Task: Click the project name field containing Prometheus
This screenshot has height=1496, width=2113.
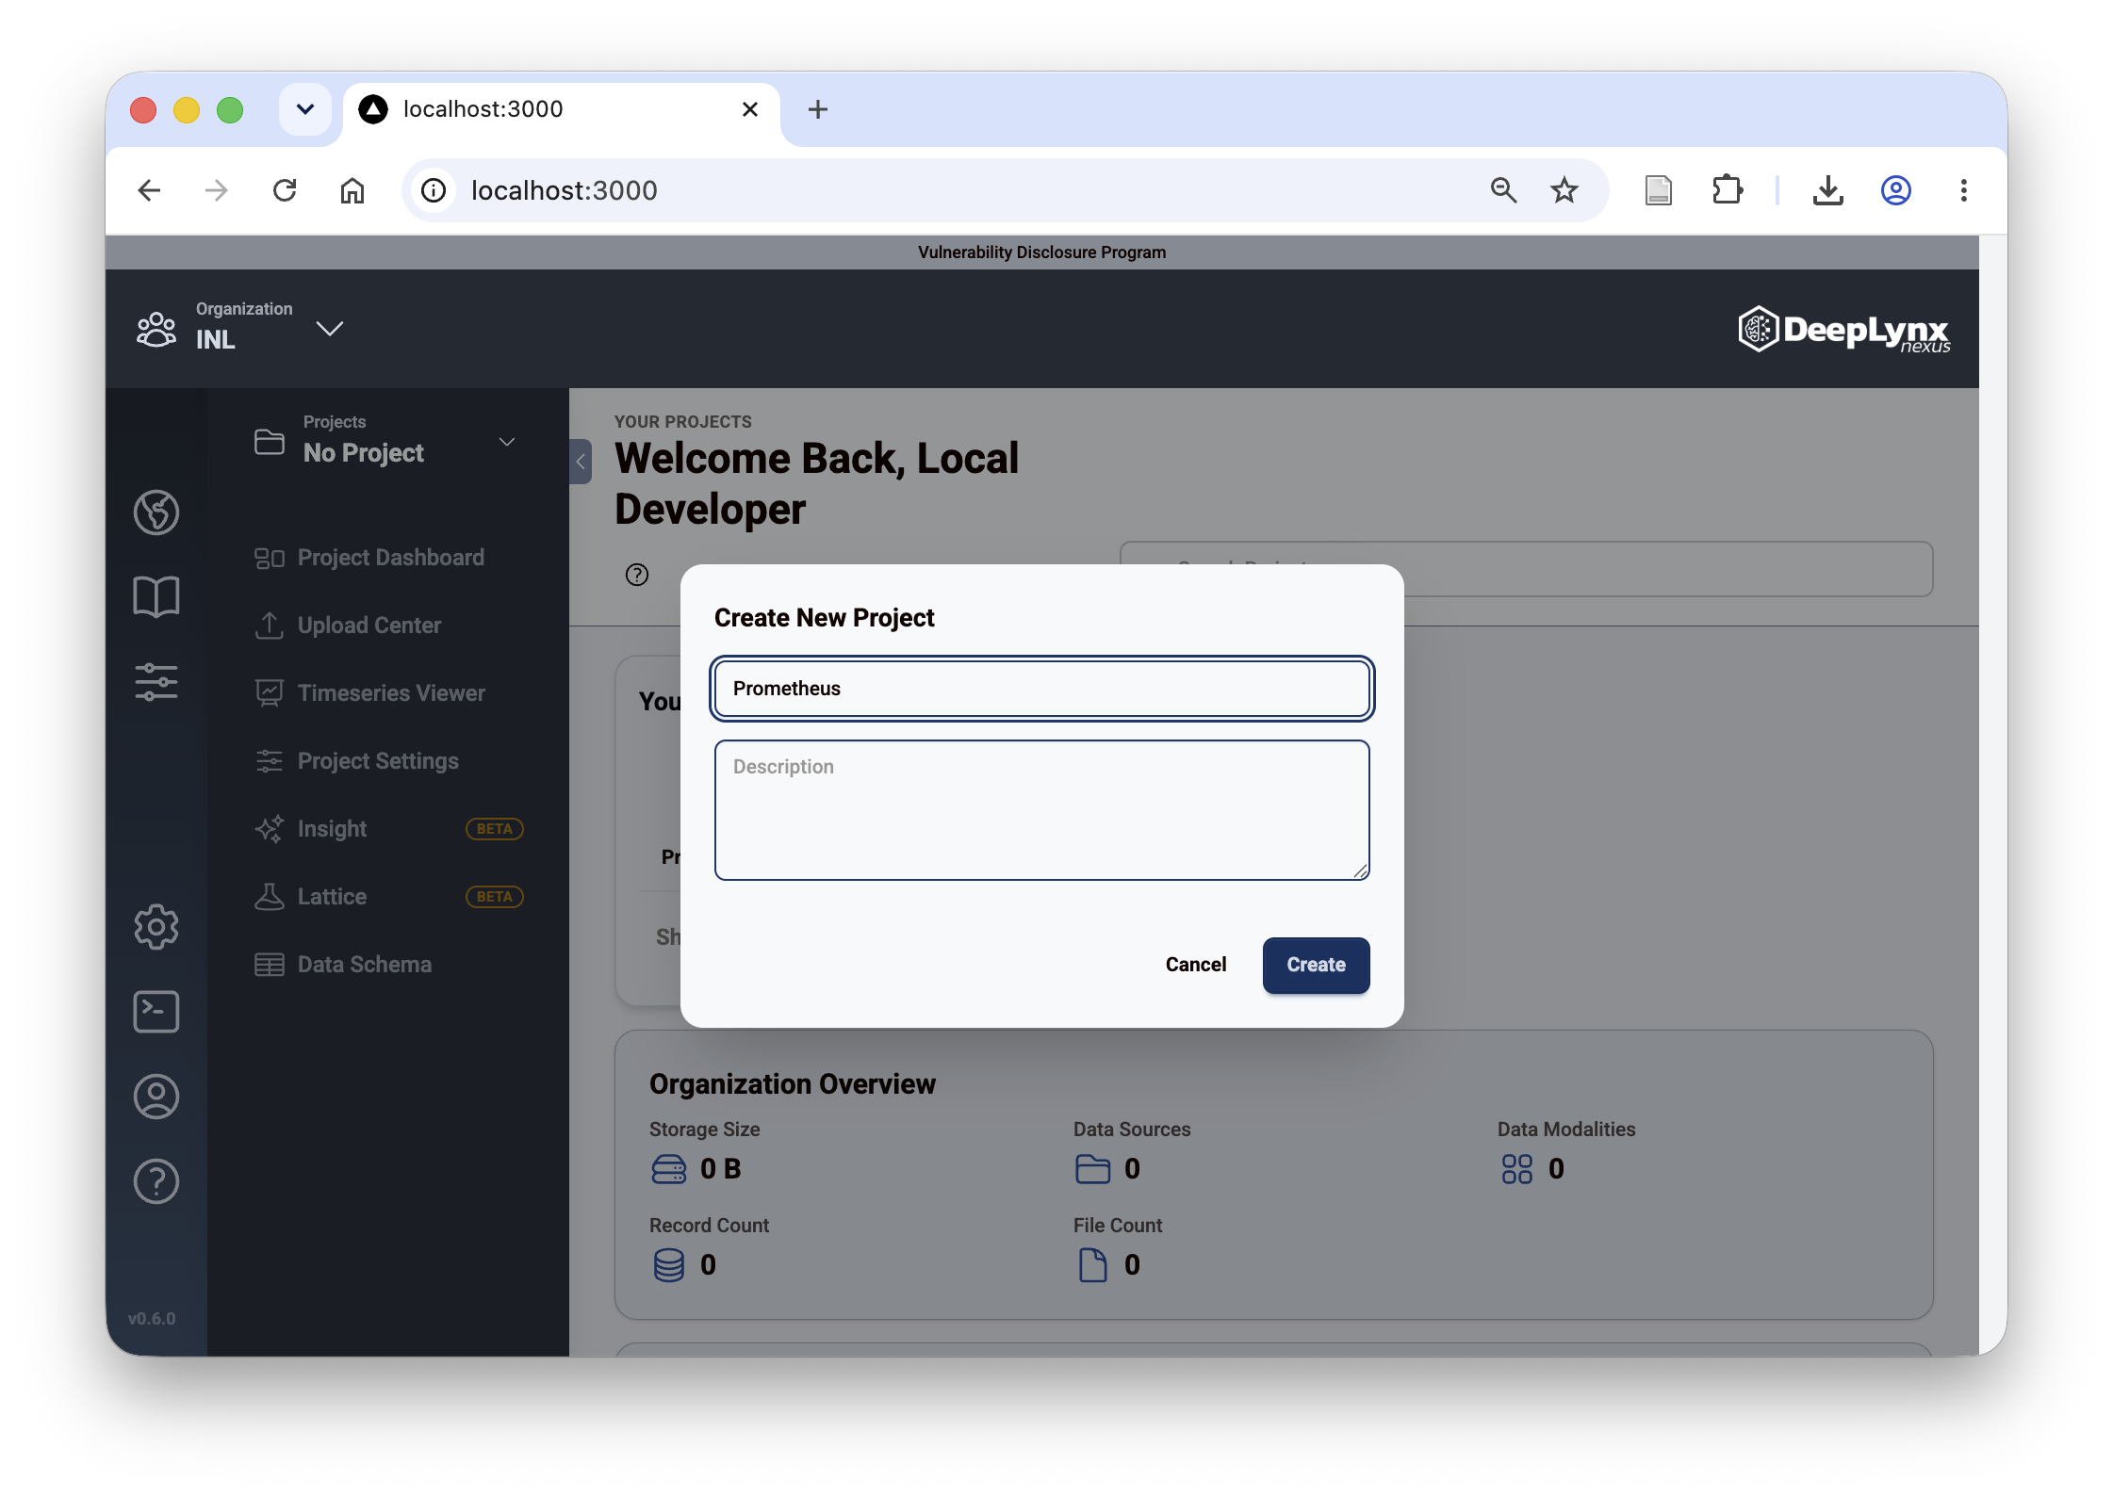Action: (x=1041, y=689)
